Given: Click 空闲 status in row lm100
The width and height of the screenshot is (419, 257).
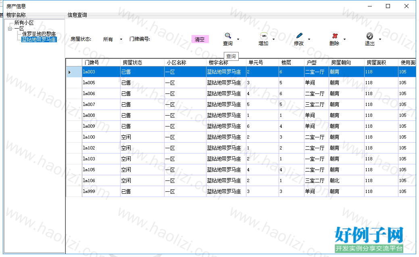Looking at the screenshot, I should pos(142,137).
